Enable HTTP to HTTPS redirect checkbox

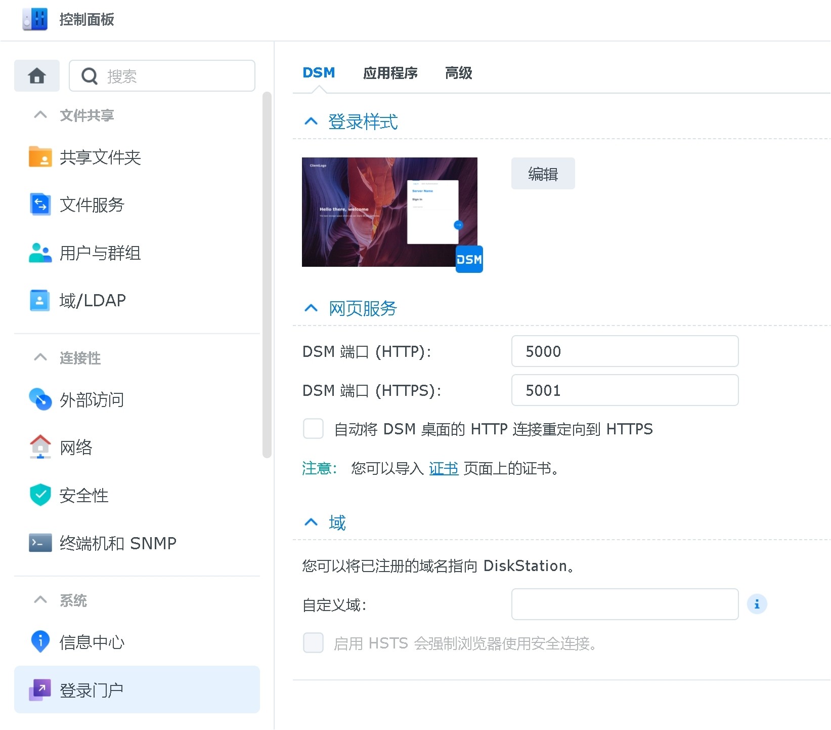313,428
